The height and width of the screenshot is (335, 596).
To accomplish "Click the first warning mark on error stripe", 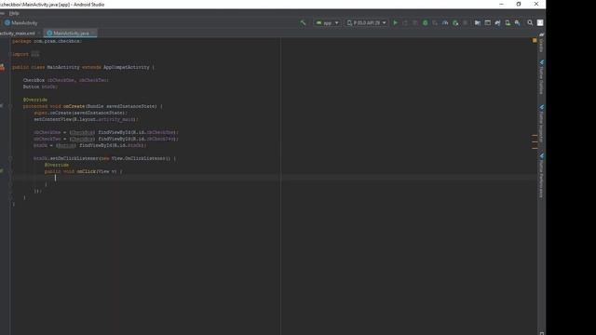I will 535,135.
